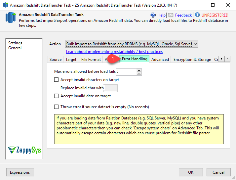Click the UNREGISTERED link
The image size is (236, 180).
[215, 15]
